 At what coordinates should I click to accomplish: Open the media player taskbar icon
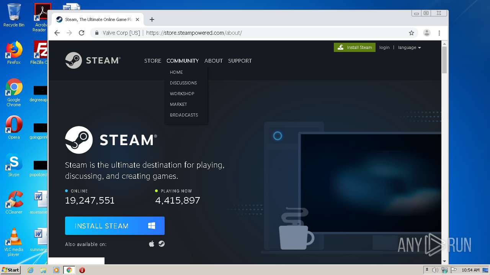[x=56, y=270]
